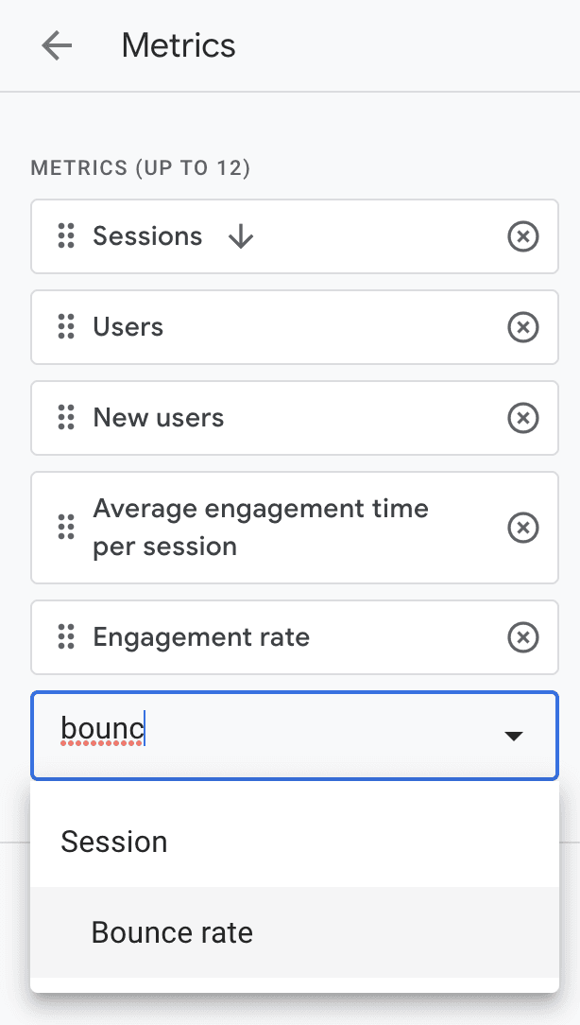The height and width of the screenshot is (1025, 580).
Task: Click the New users drag handle
Action: [66, 418]
